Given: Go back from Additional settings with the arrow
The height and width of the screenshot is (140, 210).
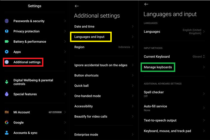Looking at the screenshot, I should pyautogui.click(x=77, y=6).
